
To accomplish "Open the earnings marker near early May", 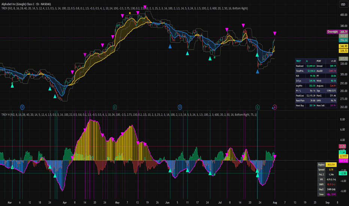I will 115,107.
